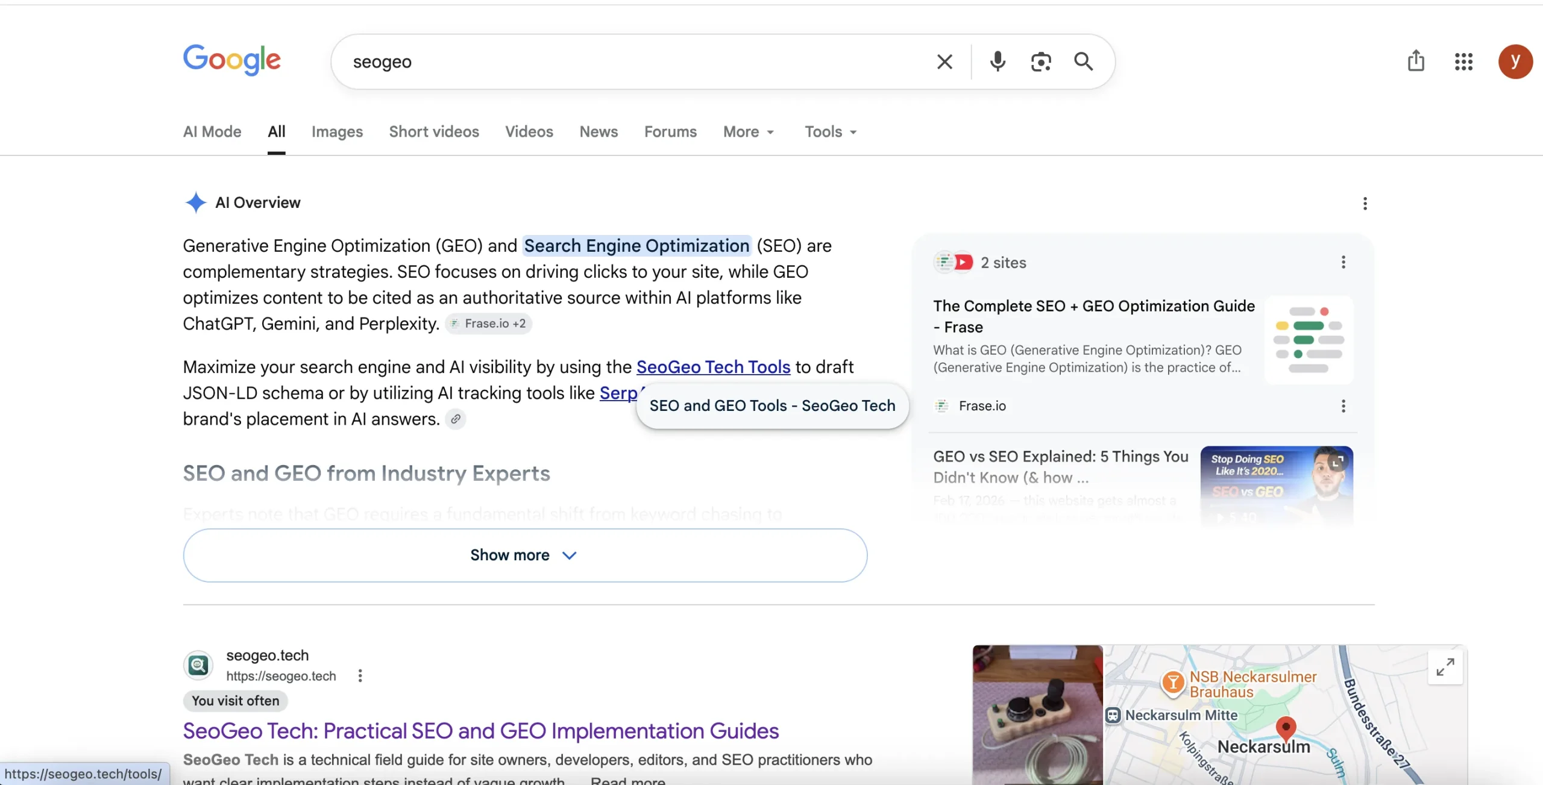Click the Frase.io favicon under the guide
This screenshot has height=785, width=1543.
941,406
